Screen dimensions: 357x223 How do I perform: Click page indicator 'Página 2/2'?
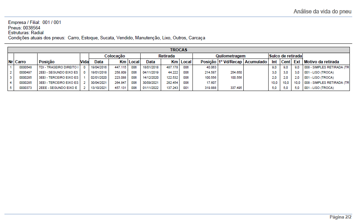click(x=340, y=217)
